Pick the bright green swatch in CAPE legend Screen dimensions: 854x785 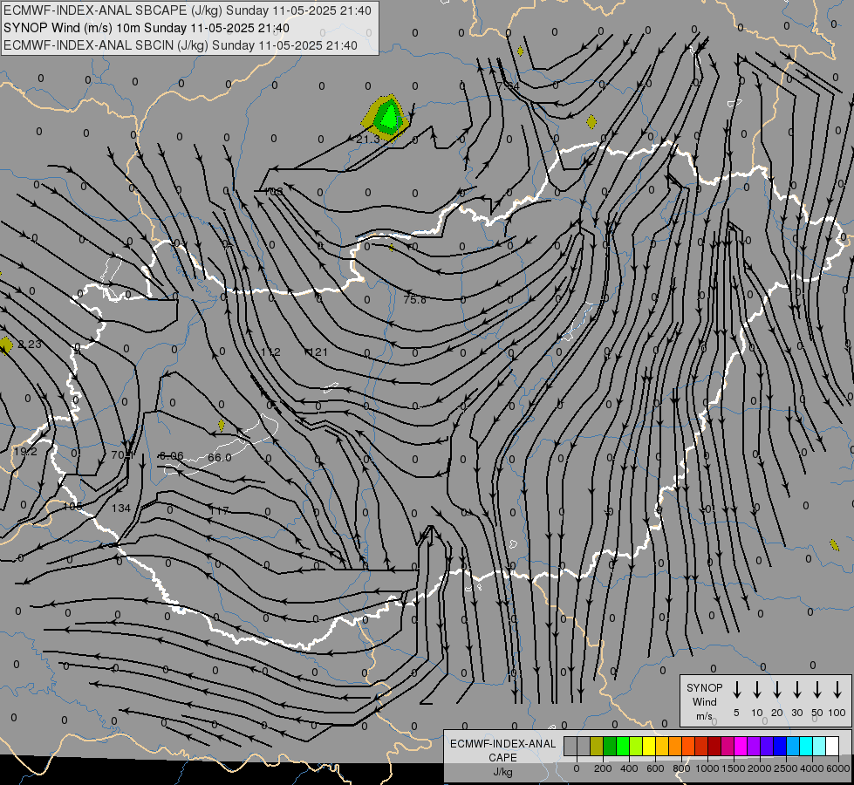623,746
